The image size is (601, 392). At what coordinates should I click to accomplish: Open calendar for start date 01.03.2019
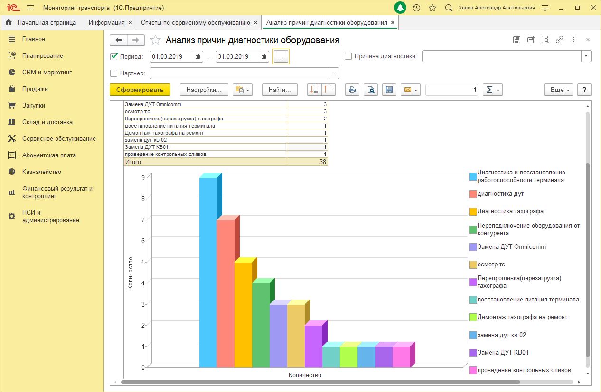(x=198, y=56)
